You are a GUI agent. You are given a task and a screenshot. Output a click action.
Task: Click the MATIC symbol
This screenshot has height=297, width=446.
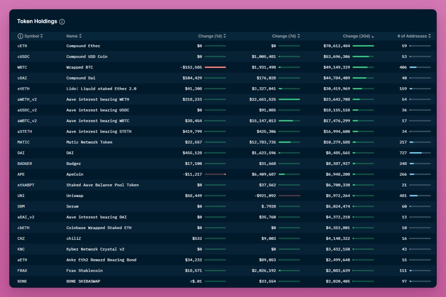click(x=23, y=142)
